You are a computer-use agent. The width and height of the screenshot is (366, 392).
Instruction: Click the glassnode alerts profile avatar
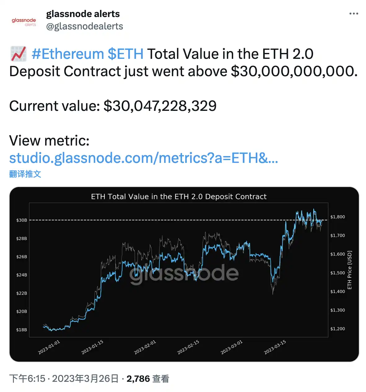coord(24,22)
